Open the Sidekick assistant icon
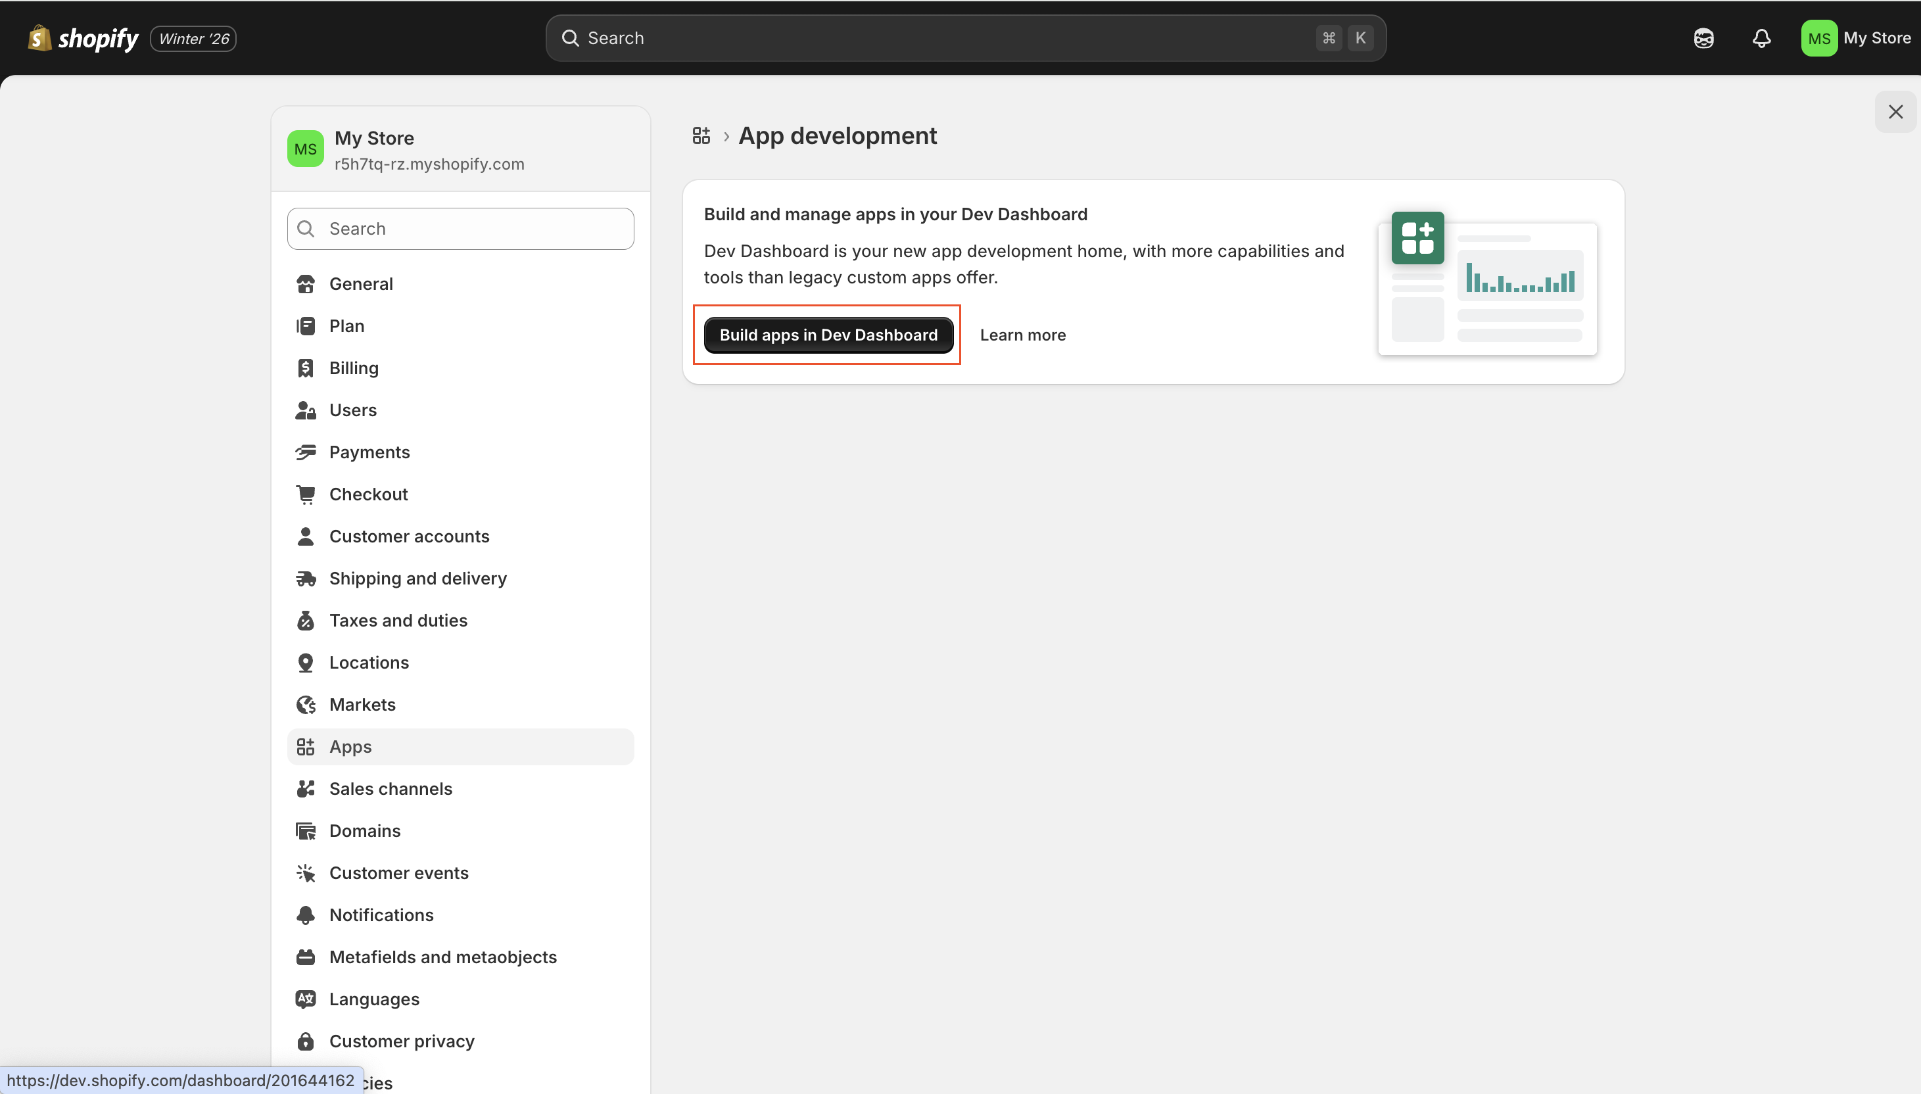The height and width of the screenshot is (1094, 1921). point(1703,38)
